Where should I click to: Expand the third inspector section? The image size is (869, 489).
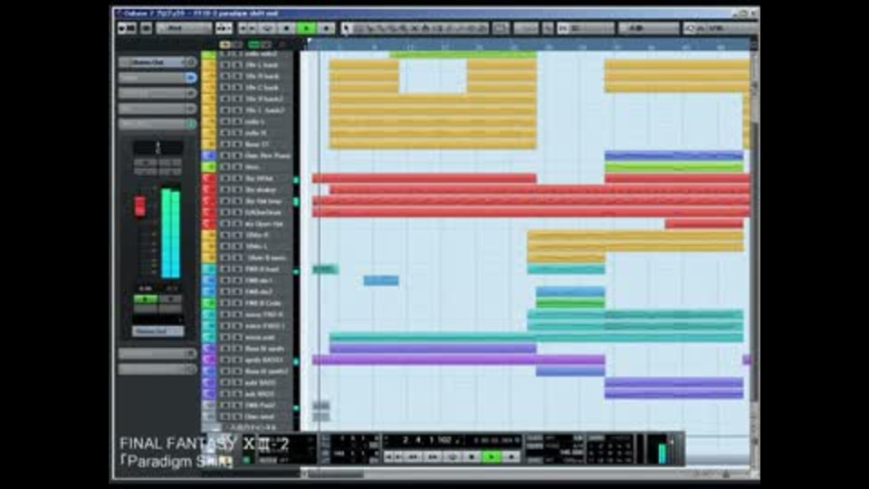158,93
